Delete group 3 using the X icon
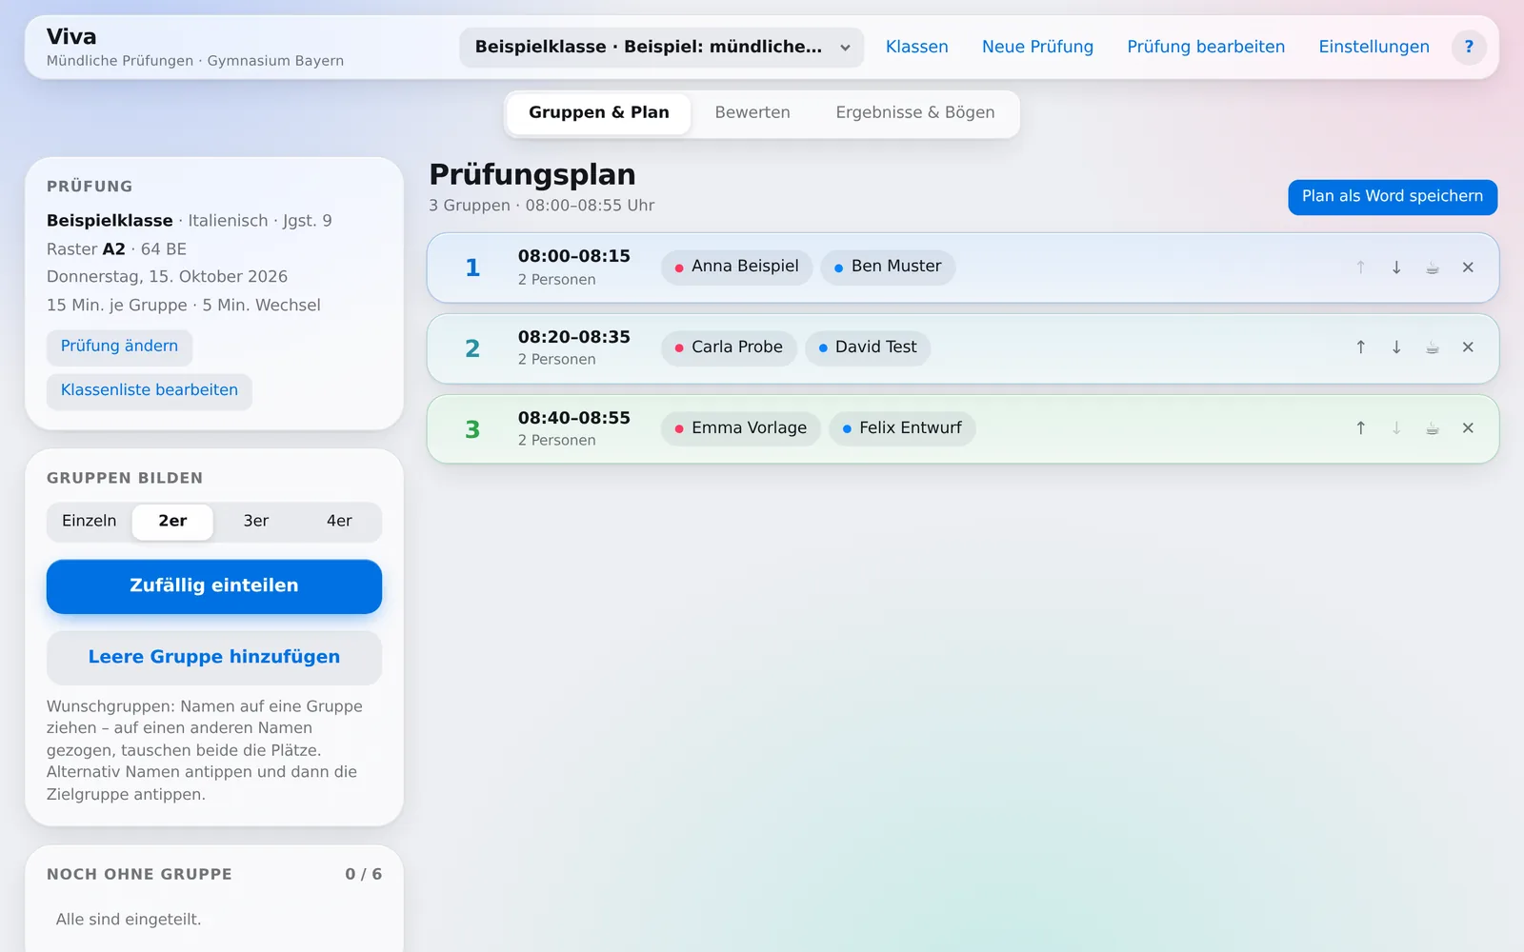 1468,428
